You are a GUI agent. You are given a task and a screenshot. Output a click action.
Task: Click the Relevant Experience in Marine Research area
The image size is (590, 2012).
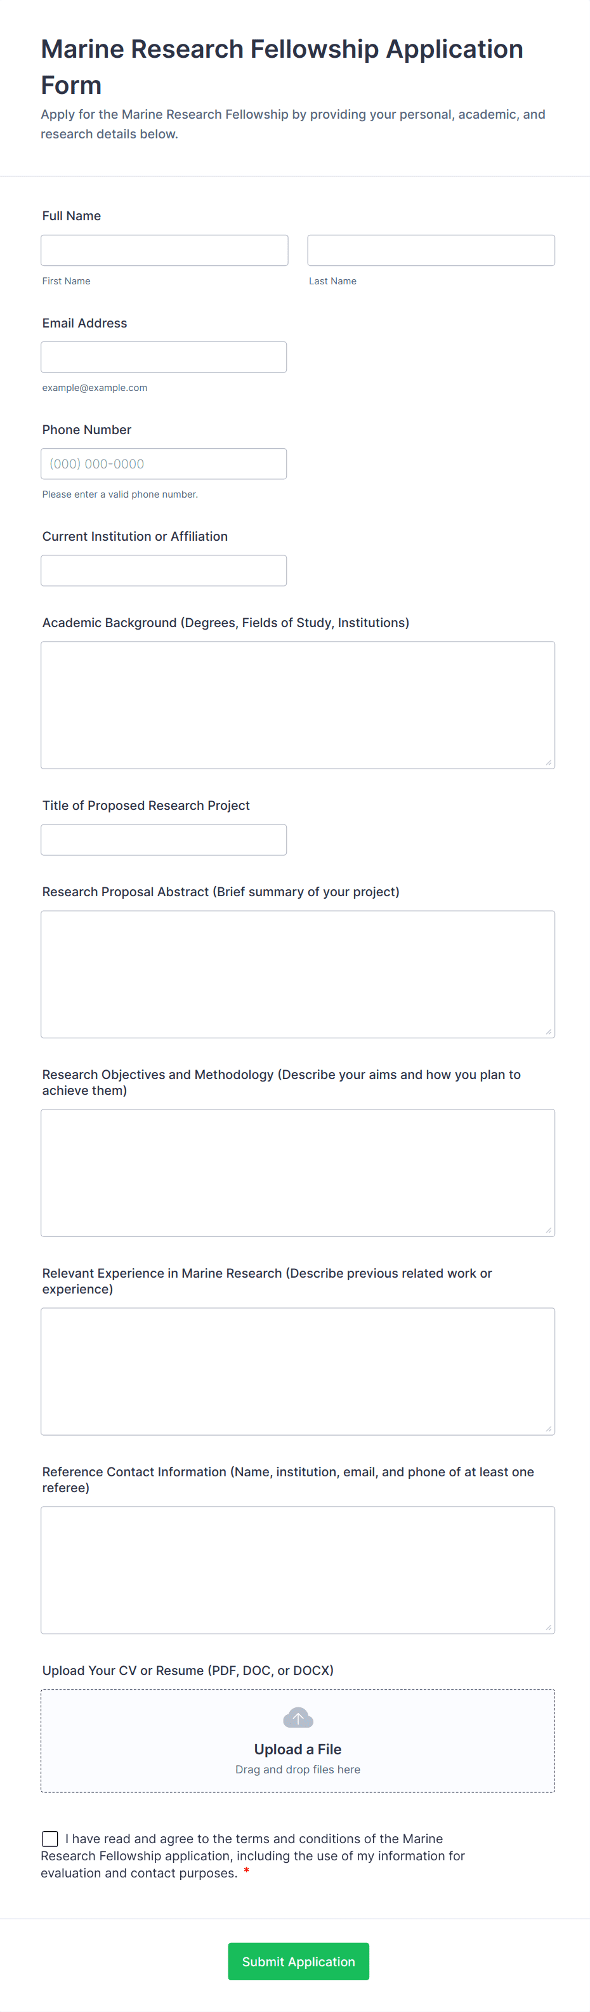(298, 1371)
